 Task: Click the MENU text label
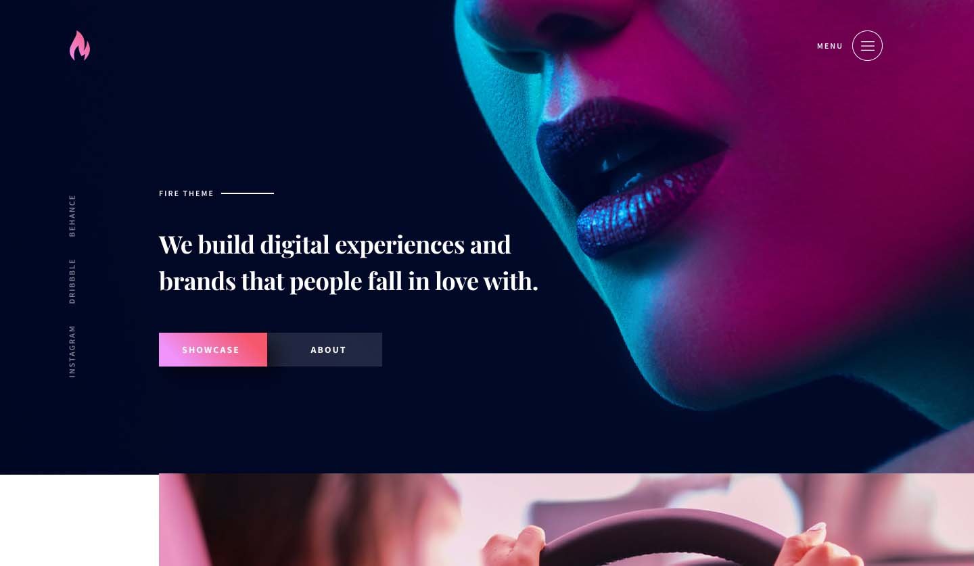[x=830, y=46]
